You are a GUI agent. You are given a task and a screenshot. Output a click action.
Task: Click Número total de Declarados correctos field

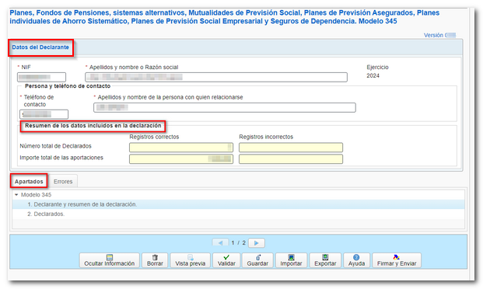pos(181,148)
